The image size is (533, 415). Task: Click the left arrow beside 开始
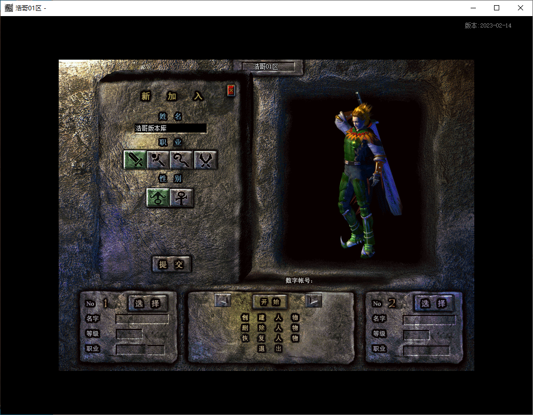(223, 301)
